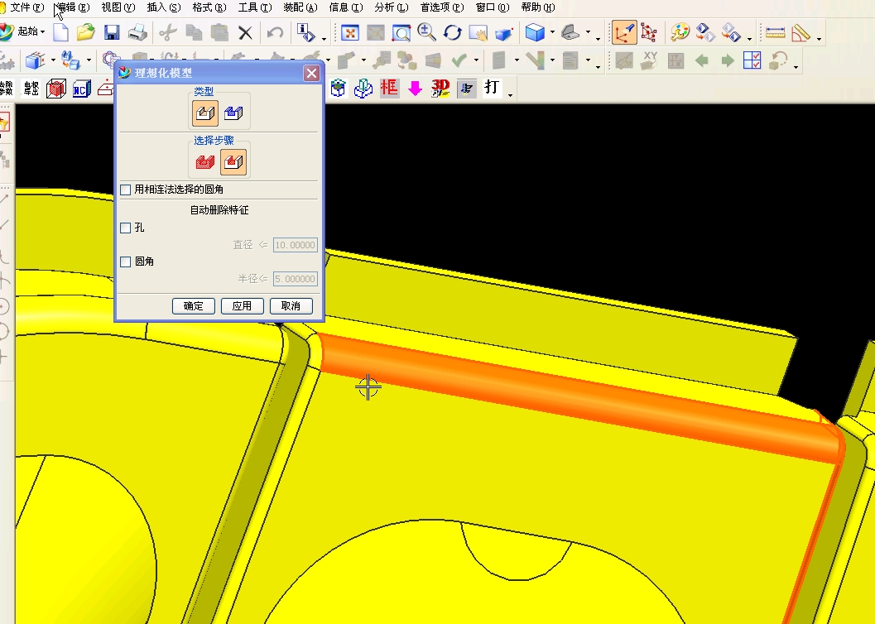
Task: Close the 理想化模型 dialog
Action: pos(311,73)
